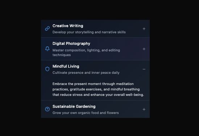Collapse Mindful Living with its minus icon
The height and width of the screenshot is (136, 199).
pos(144,69)
